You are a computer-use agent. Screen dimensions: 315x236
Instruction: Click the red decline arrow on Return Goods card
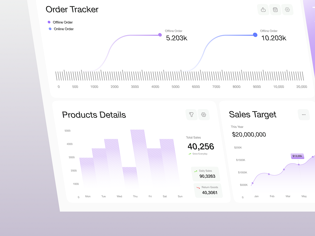198,187
